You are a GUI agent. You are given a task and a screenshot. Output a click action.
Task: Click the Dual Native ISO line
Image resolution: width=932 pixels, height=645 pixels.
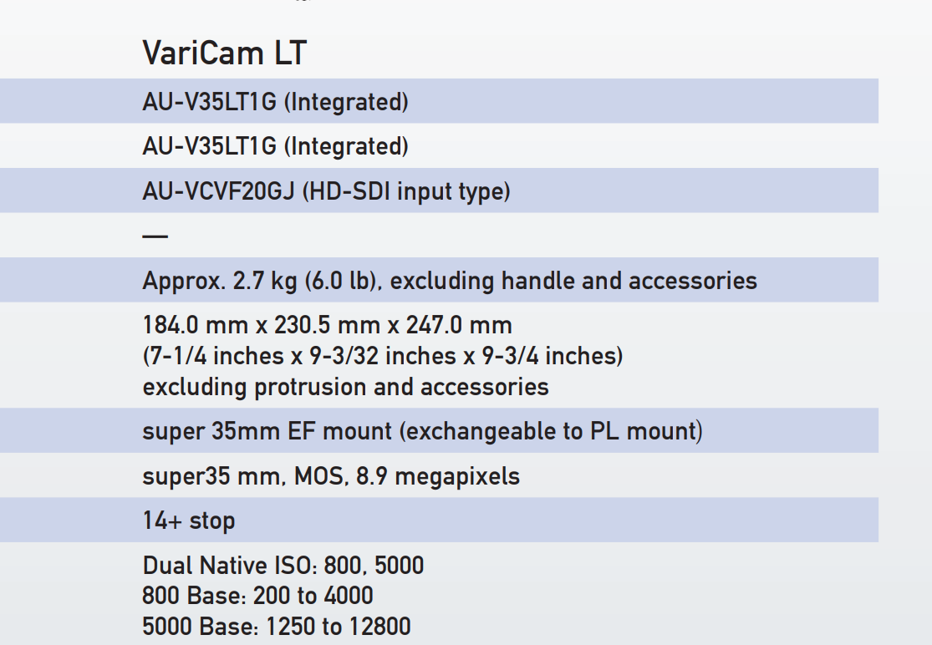pyautogui.click(x=283, y=566)
